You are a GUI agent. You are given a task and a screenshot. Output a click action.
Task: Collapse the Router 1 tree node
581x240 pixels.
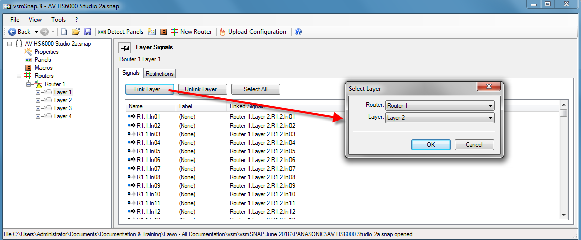(29, 84)
